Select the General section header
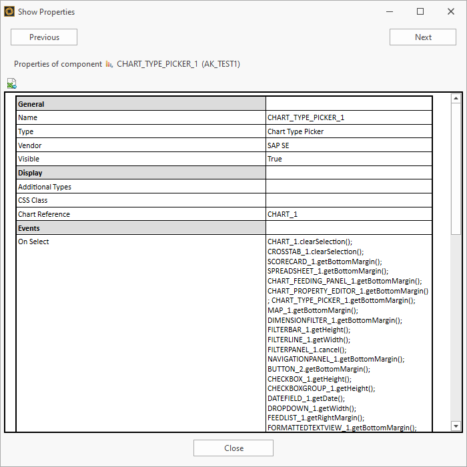 [x=141, y=104]
